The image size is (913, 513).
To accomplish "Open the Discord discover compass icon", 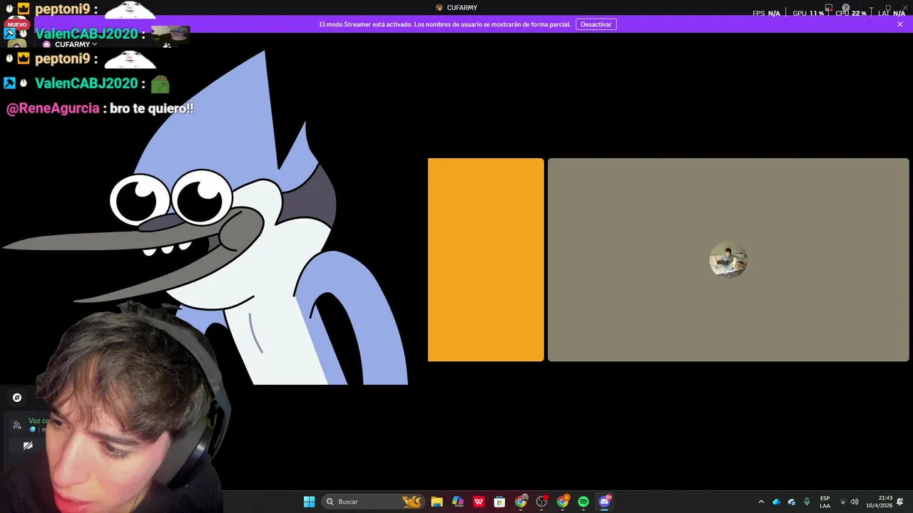I will tap(17, 398).
